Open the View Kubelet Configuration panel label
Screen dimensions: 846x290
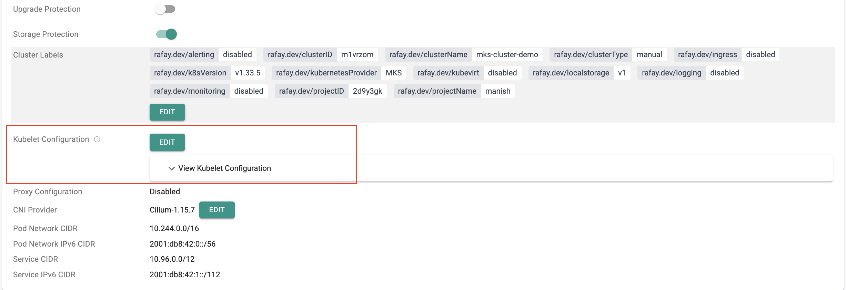[224, 168]
